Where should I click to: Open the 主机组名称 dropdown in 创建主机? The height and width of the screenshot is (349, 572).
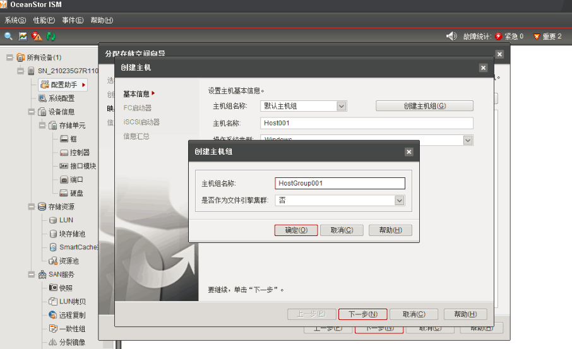341,106
